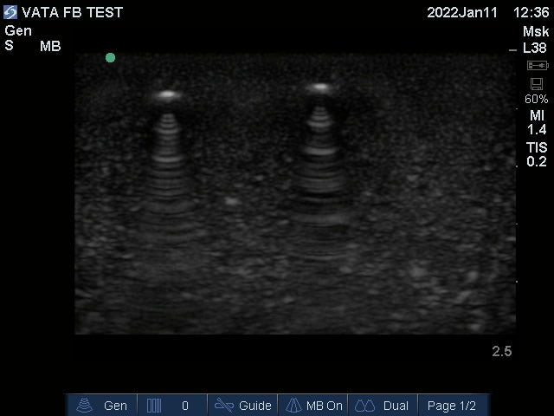Click the needle guide icon
The image size is (554, 416).
[x=224, y=406]
